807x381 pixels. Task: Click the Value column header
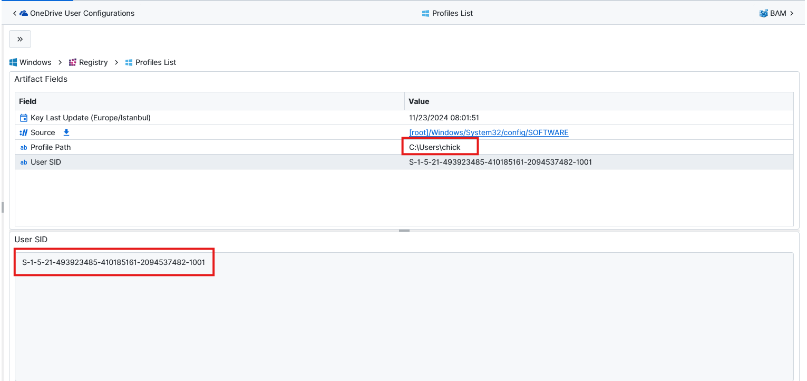coord(419,101)
